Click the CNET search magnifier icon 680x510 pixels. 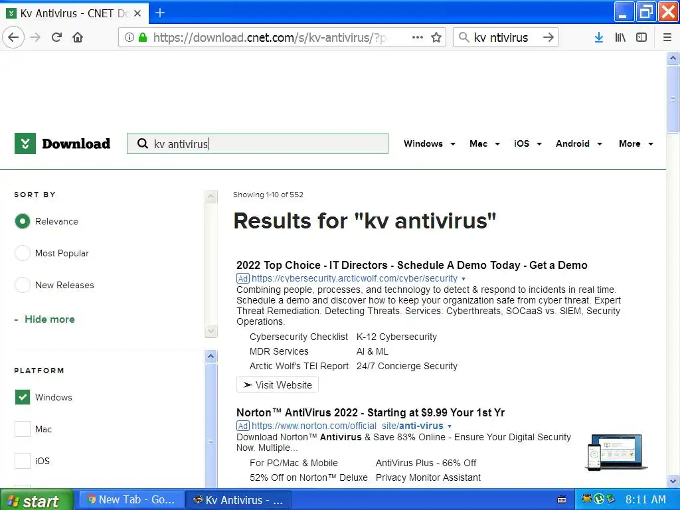pyautogui.click(x=142, y=143)
